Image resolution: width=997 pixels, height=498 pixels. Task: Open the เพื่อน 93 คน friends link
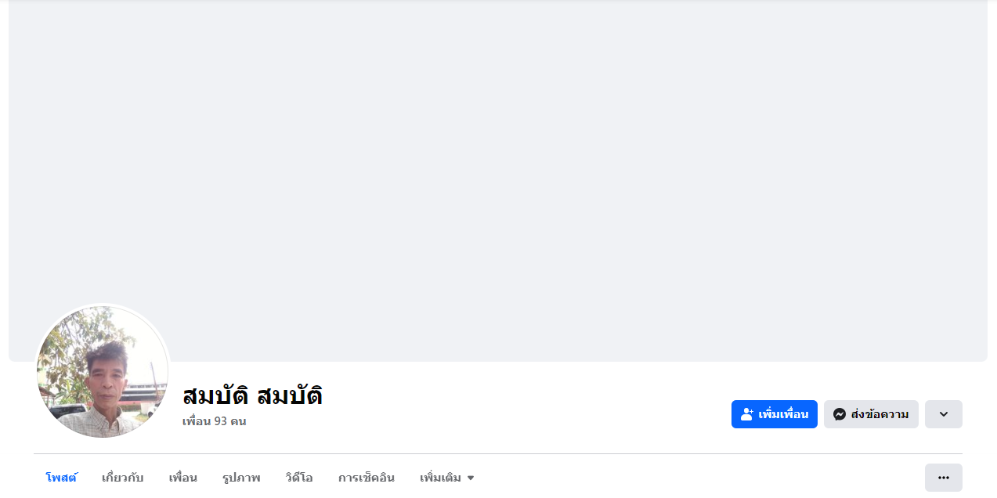pyautogui.click(x=214, y=421)
